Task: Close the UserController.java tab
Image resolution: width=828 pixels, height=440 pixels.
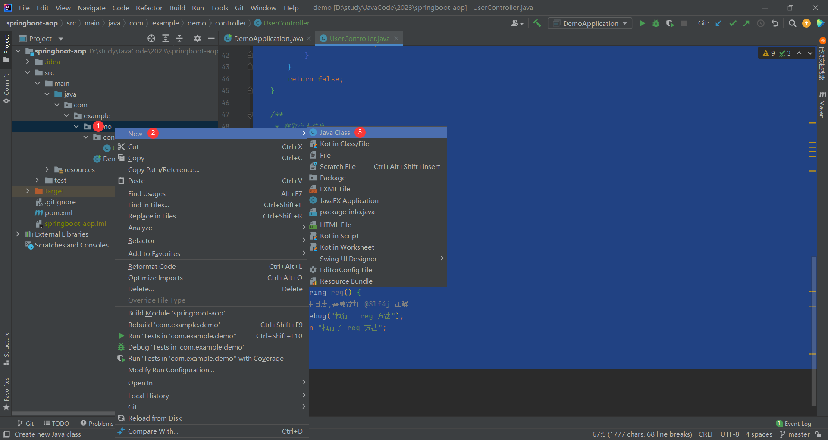Action: [x=396, y=38]
